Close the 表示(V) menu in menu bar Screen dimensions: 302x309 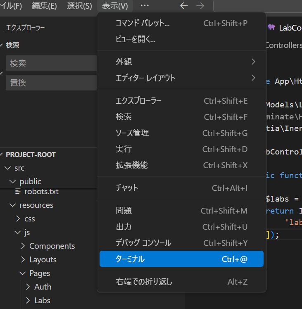coord(115,6)
